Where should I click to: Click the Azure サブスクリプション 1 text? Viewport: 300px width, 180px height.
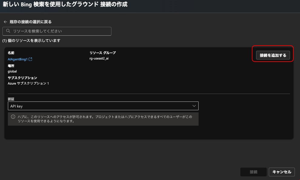26,83
